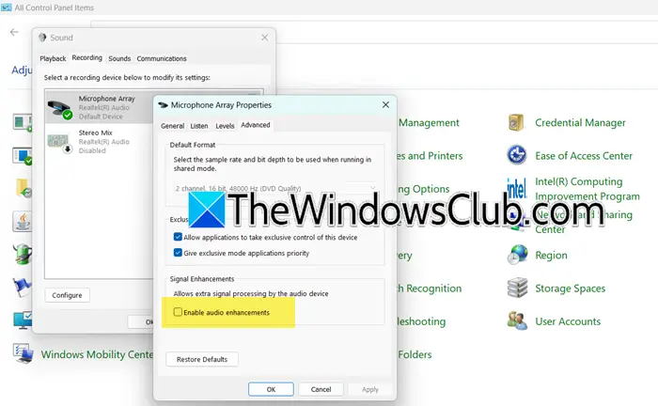Click the Intel logo icon
The image size is (658, 406).
tap(517, 188)
